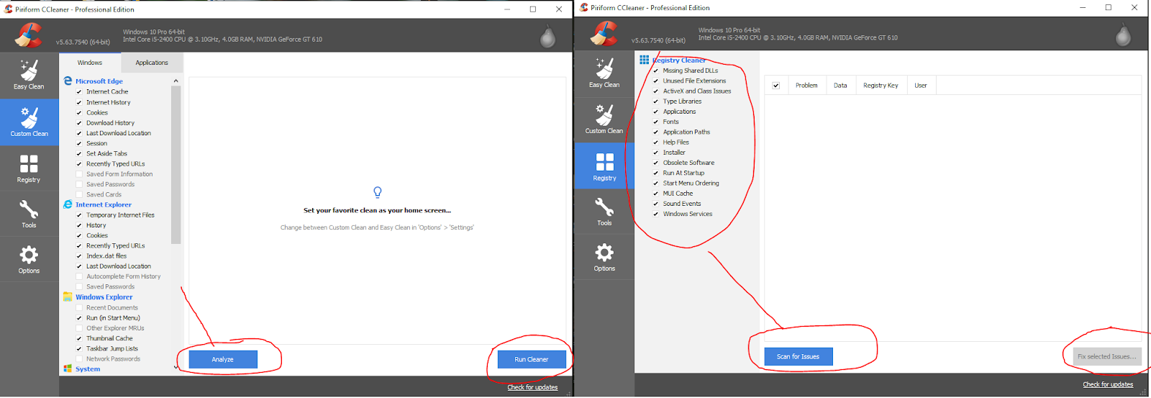Click the Analyze button
Viewport: 1151px width, 398px height.
(x=223, y=359)
